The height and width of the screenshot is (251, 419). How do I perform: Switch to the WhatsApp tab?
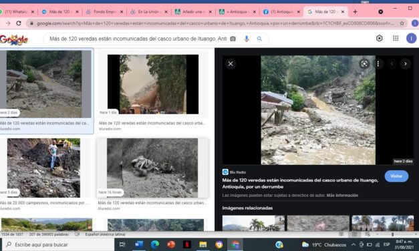pyautogui.click(x=17, y=12)
